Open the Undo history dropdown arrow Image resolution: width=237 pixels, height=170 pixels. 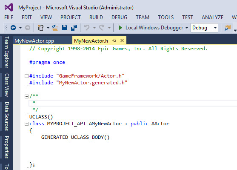click(x=94, y=28)
